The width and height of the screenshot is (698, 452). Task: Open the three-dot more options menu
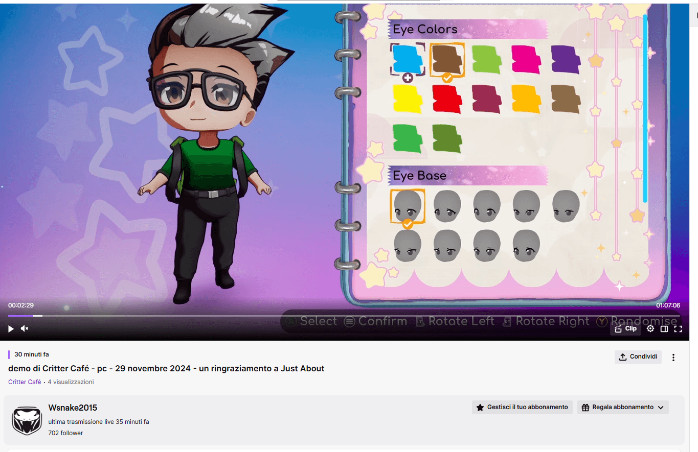(673, 358)
